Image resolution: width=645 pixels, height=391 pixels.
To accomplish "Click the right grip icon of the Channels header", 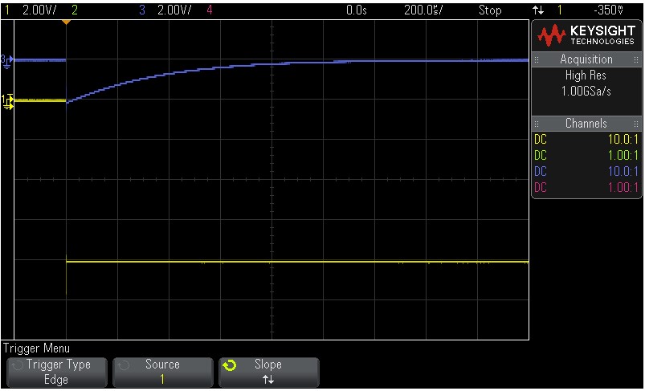I will coord(635,124).
